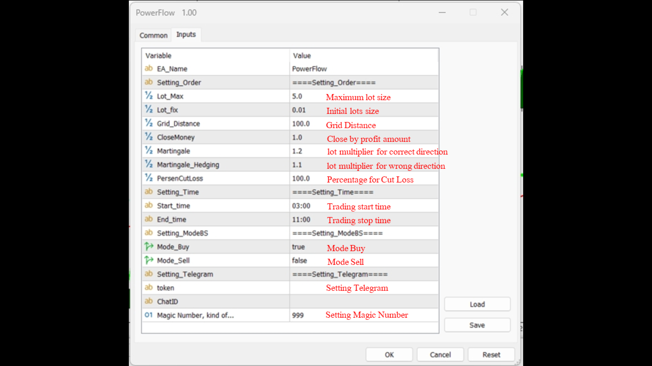The height and width of the screenshot is (366, 652).
Task: Close the PowerFlow 1.00 window
Action: 504,12
